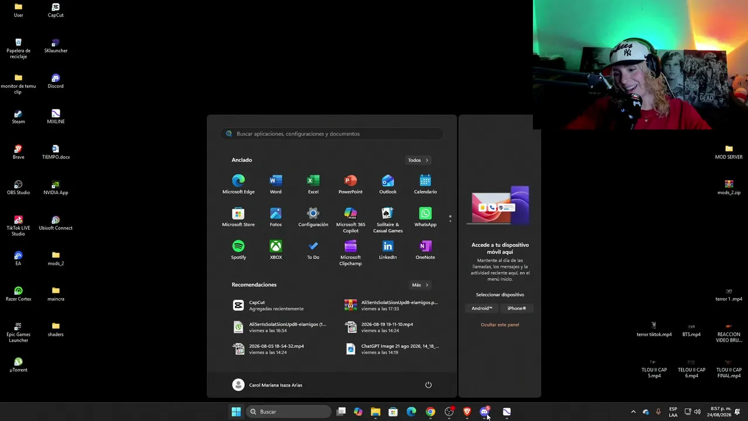Launch the Fotos app

276,217
